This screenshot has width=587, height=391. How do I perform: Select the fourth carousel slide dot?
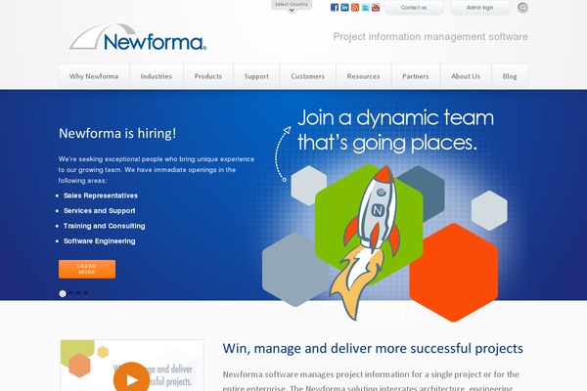click(x=86, y=293)
